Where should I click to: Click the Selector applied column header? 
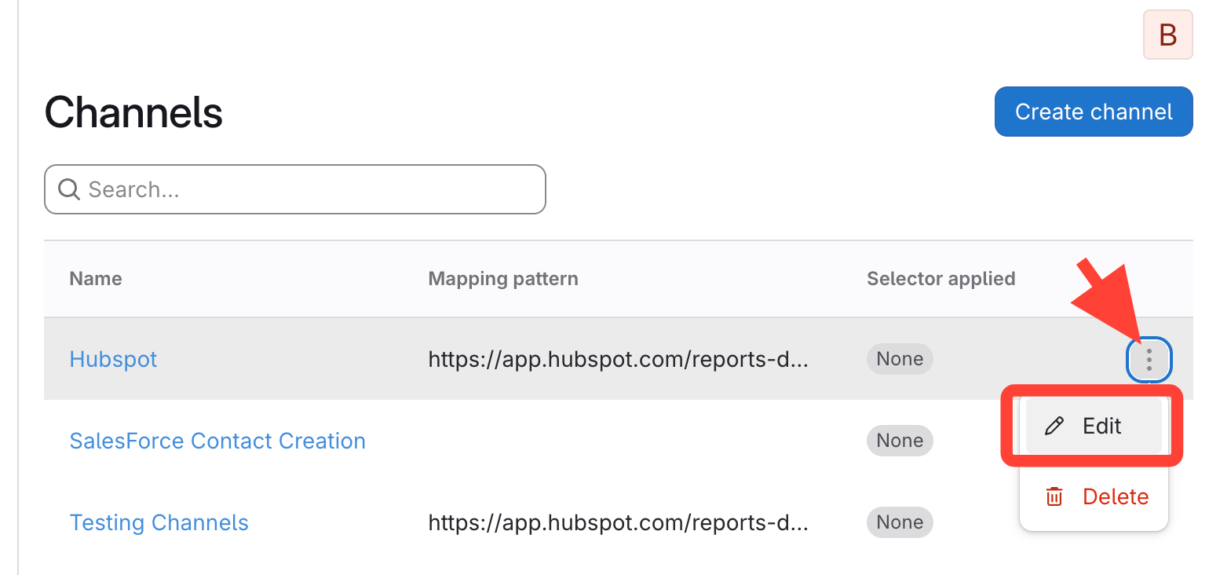click(x=941, y=278)
